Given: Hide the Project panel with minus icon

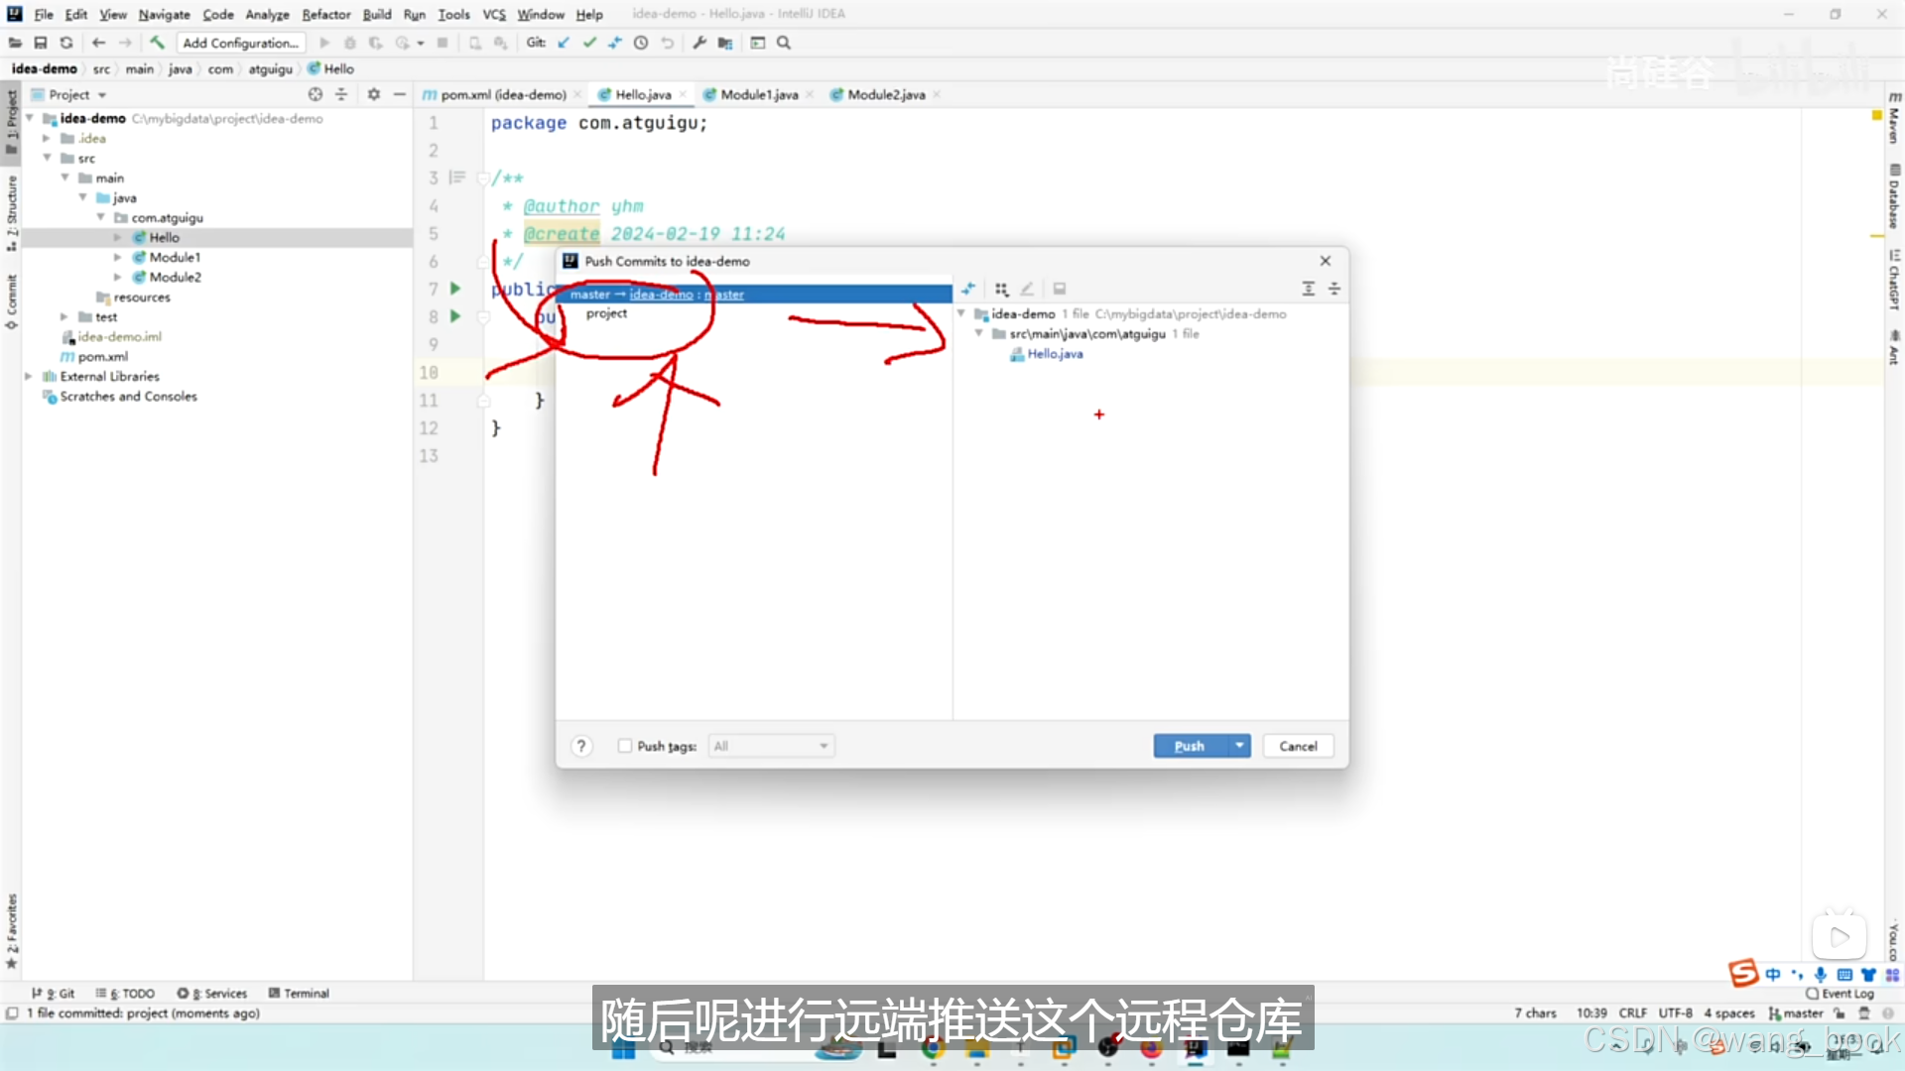Looking at the screenshot, I should click(400, 94).
